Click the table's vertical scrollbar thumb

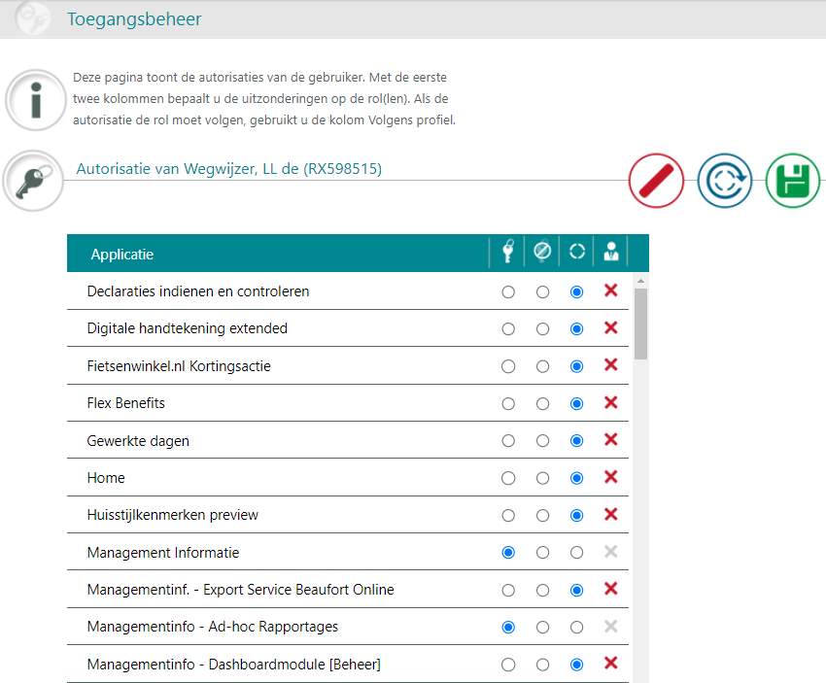coord(640,324)
